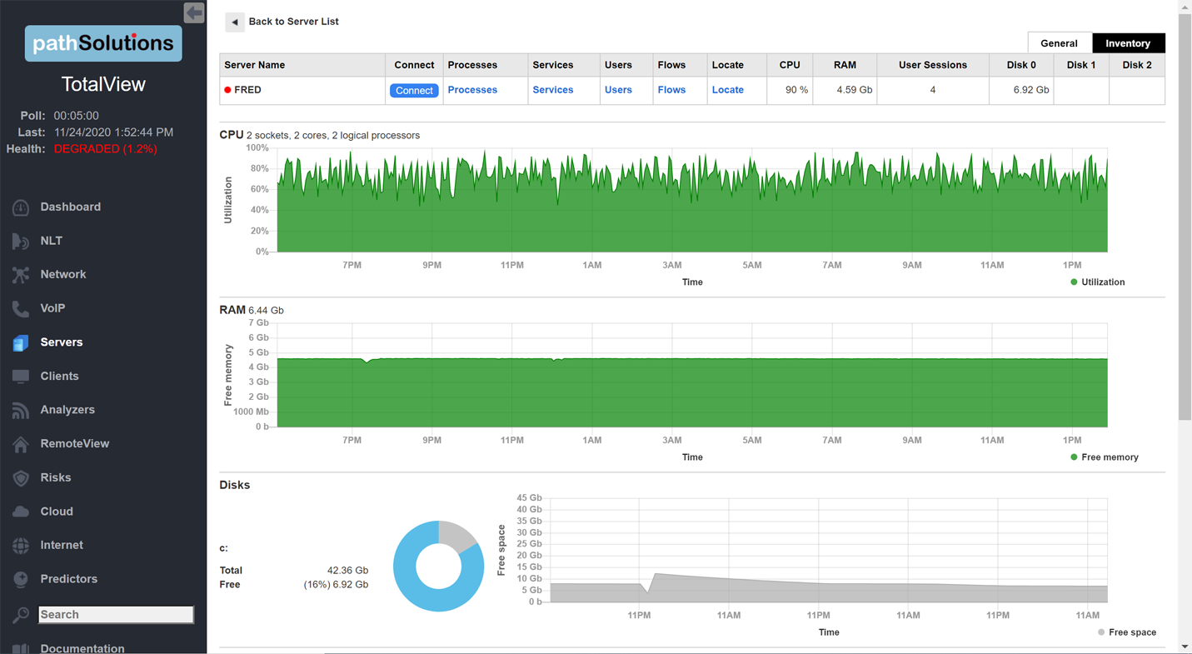Collapse the sidebar with arrow icon

point(194,12)
